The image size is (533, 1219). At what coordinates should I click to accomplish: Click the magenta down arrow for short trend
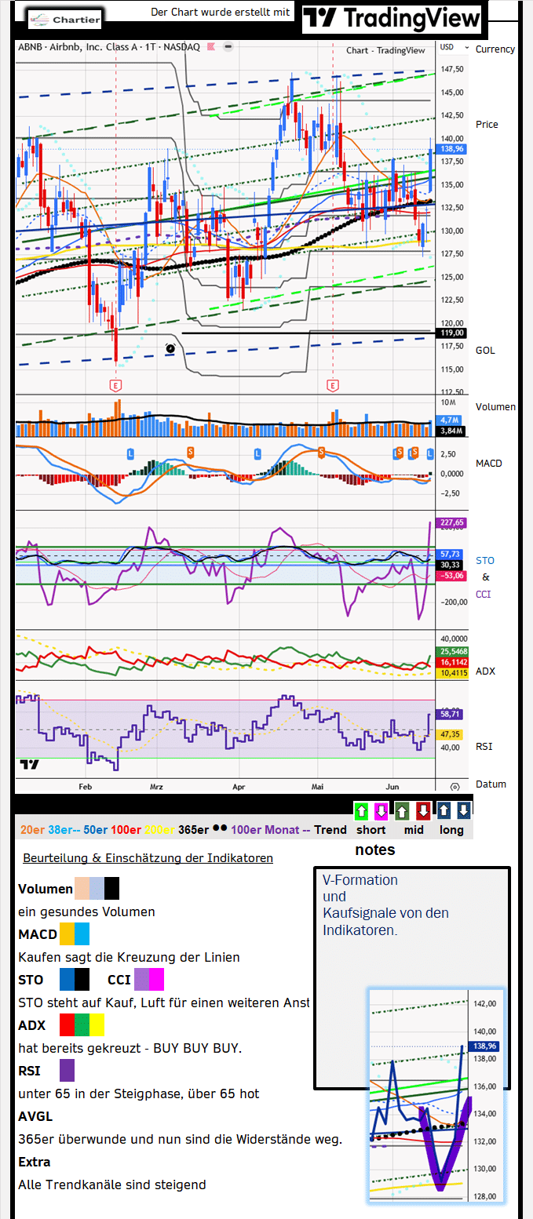[381, 811]
